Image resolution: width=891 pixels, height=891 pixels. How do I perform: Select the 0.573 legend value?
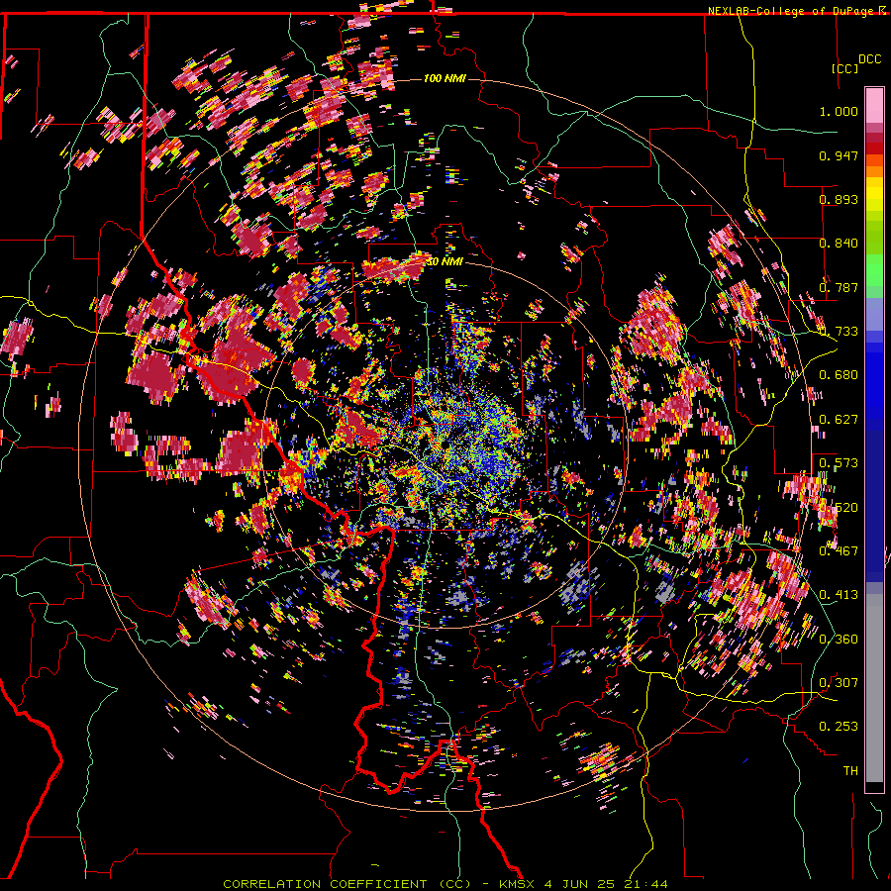839,463
